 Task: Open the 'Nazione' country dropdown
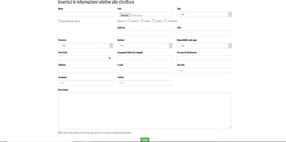point(145,46)
